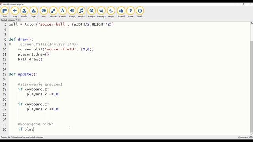Screen dimensions: 253x142
Task: Click the saved file path in status bar
Action: pyautogui.click(x=22, y=137)
